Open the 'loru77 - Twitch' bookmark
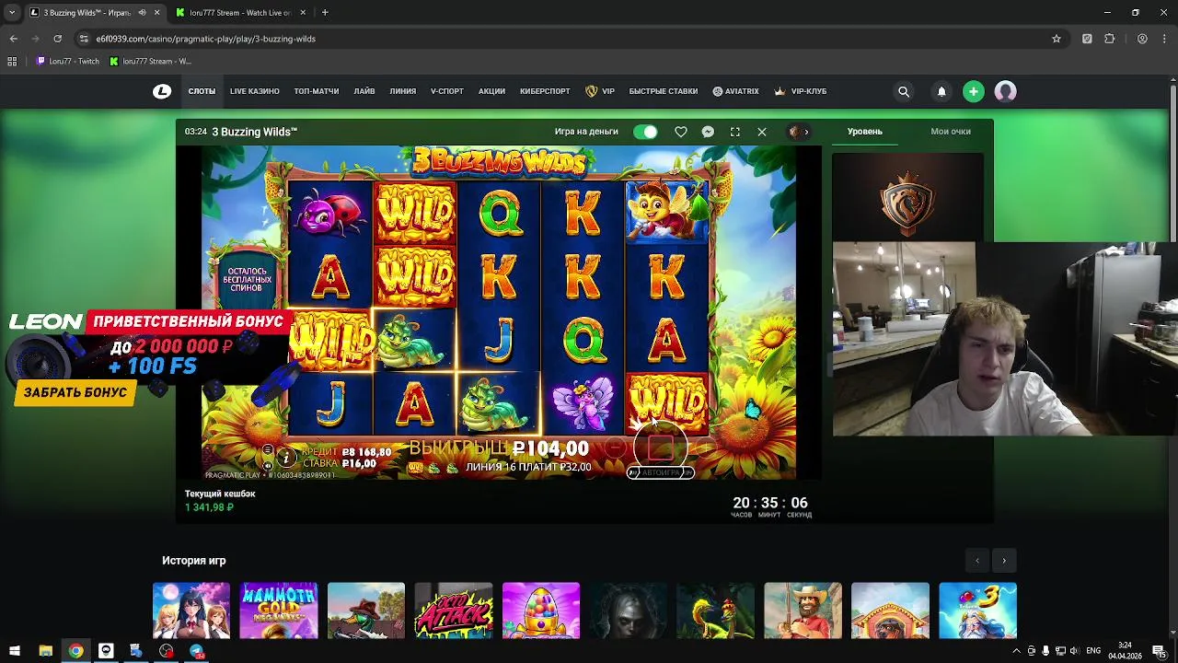The height and width of the screenshot is (663, 1178). pos(68,62)
